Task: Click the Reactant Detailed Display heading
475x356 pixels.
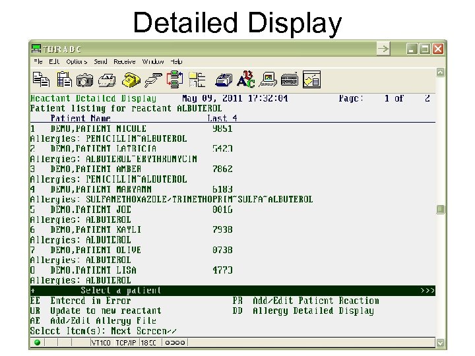Action: 93,98
